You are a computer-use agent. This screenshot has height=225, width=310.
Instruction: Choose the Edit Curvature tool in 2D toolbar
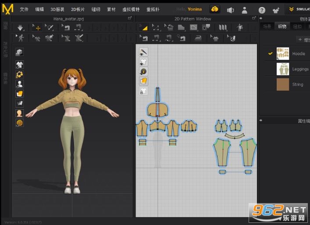coord(169,28)
